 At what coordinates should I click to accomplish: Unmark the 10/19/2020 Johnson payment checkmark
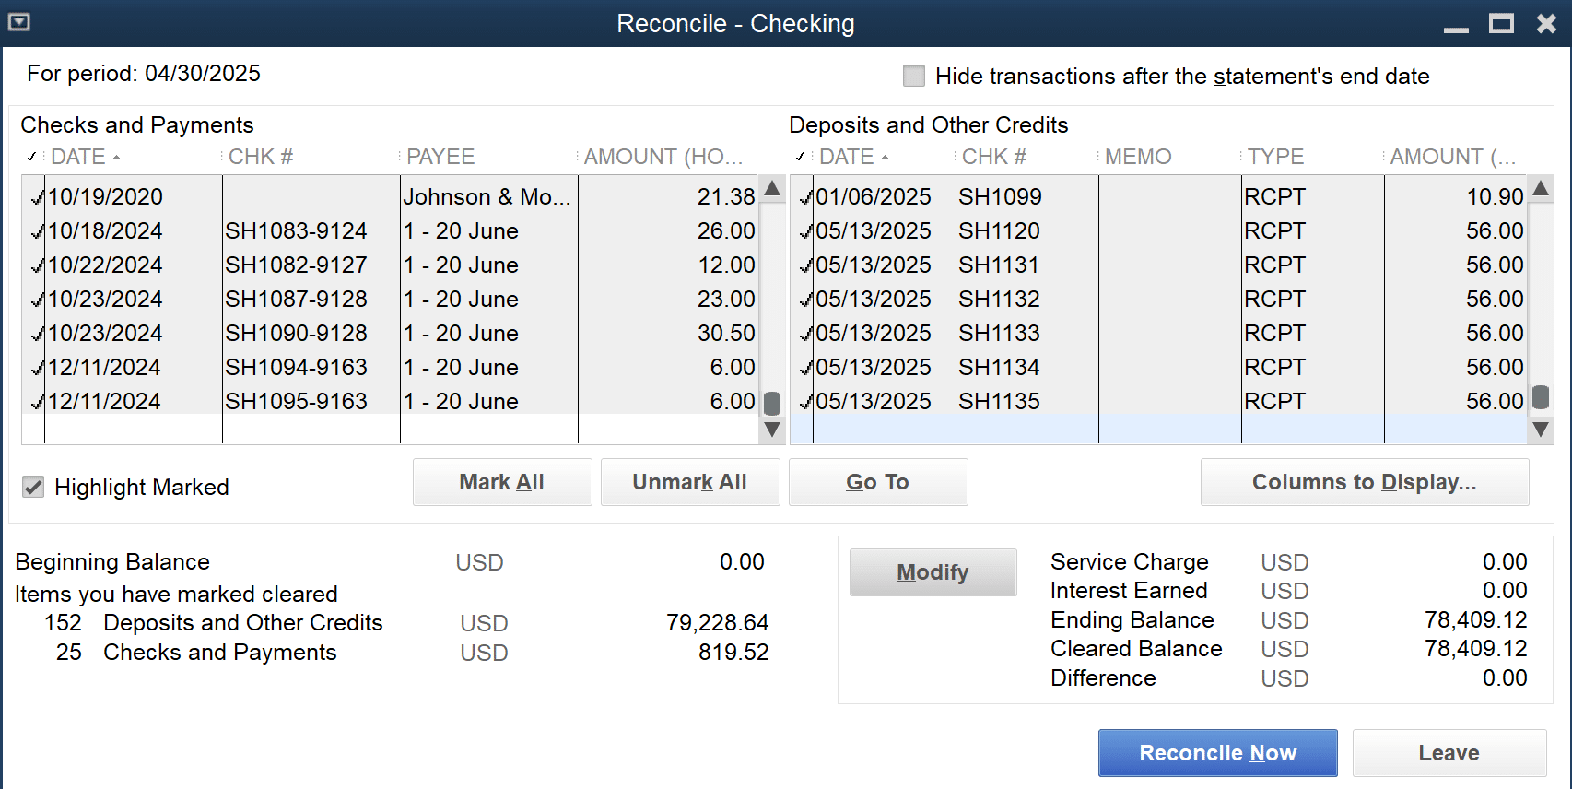tap(37, 197)
